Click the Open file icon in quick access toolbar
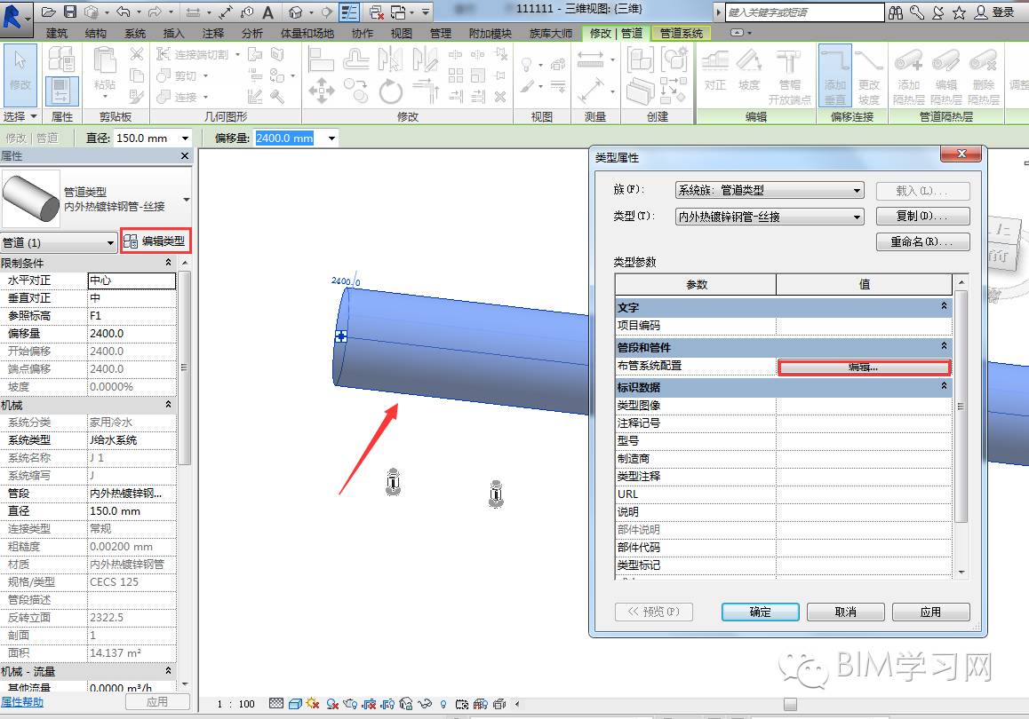 47,12
